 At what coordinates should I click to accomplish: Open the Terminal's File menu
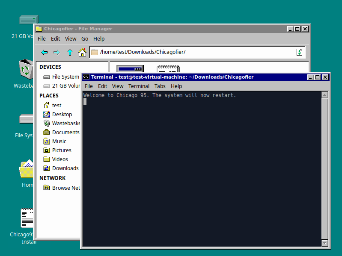pos(89,86)
